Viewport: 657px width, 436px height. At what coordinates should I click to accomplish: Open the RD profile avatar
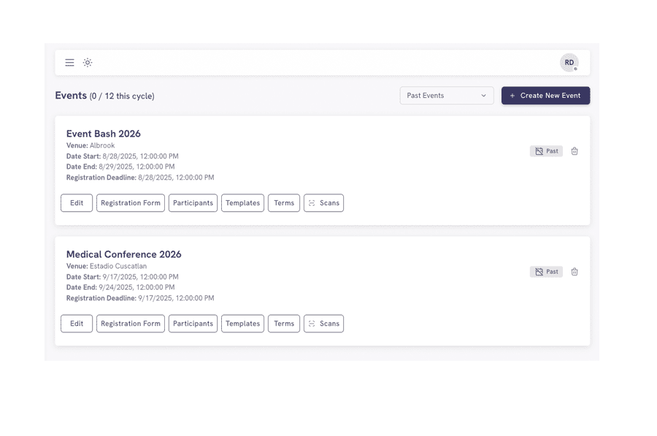tap(569, 63)
